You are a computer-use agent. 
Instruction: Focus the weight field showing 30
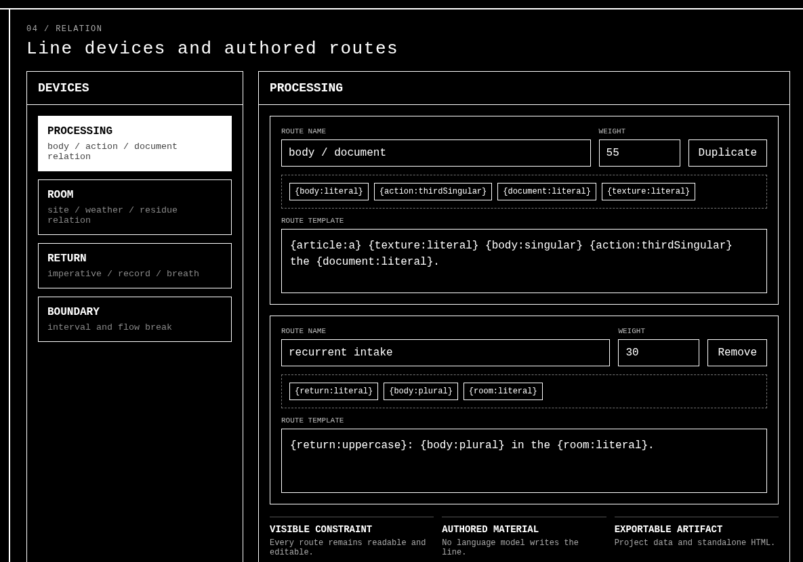[x=659, y=352]
